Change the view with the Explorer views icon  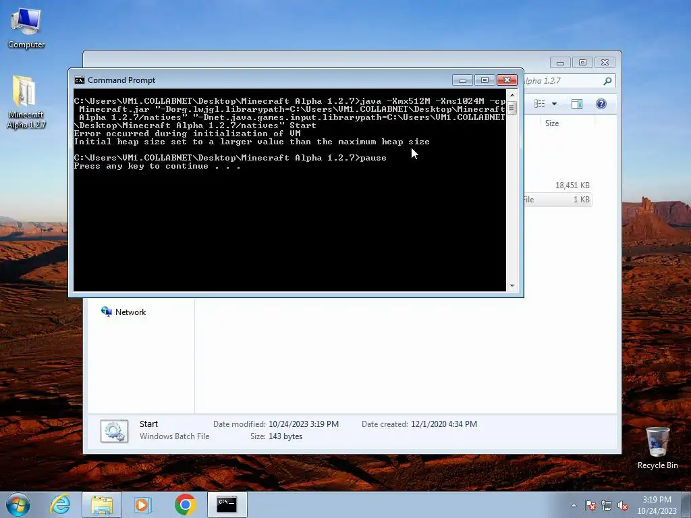(539, 104)
